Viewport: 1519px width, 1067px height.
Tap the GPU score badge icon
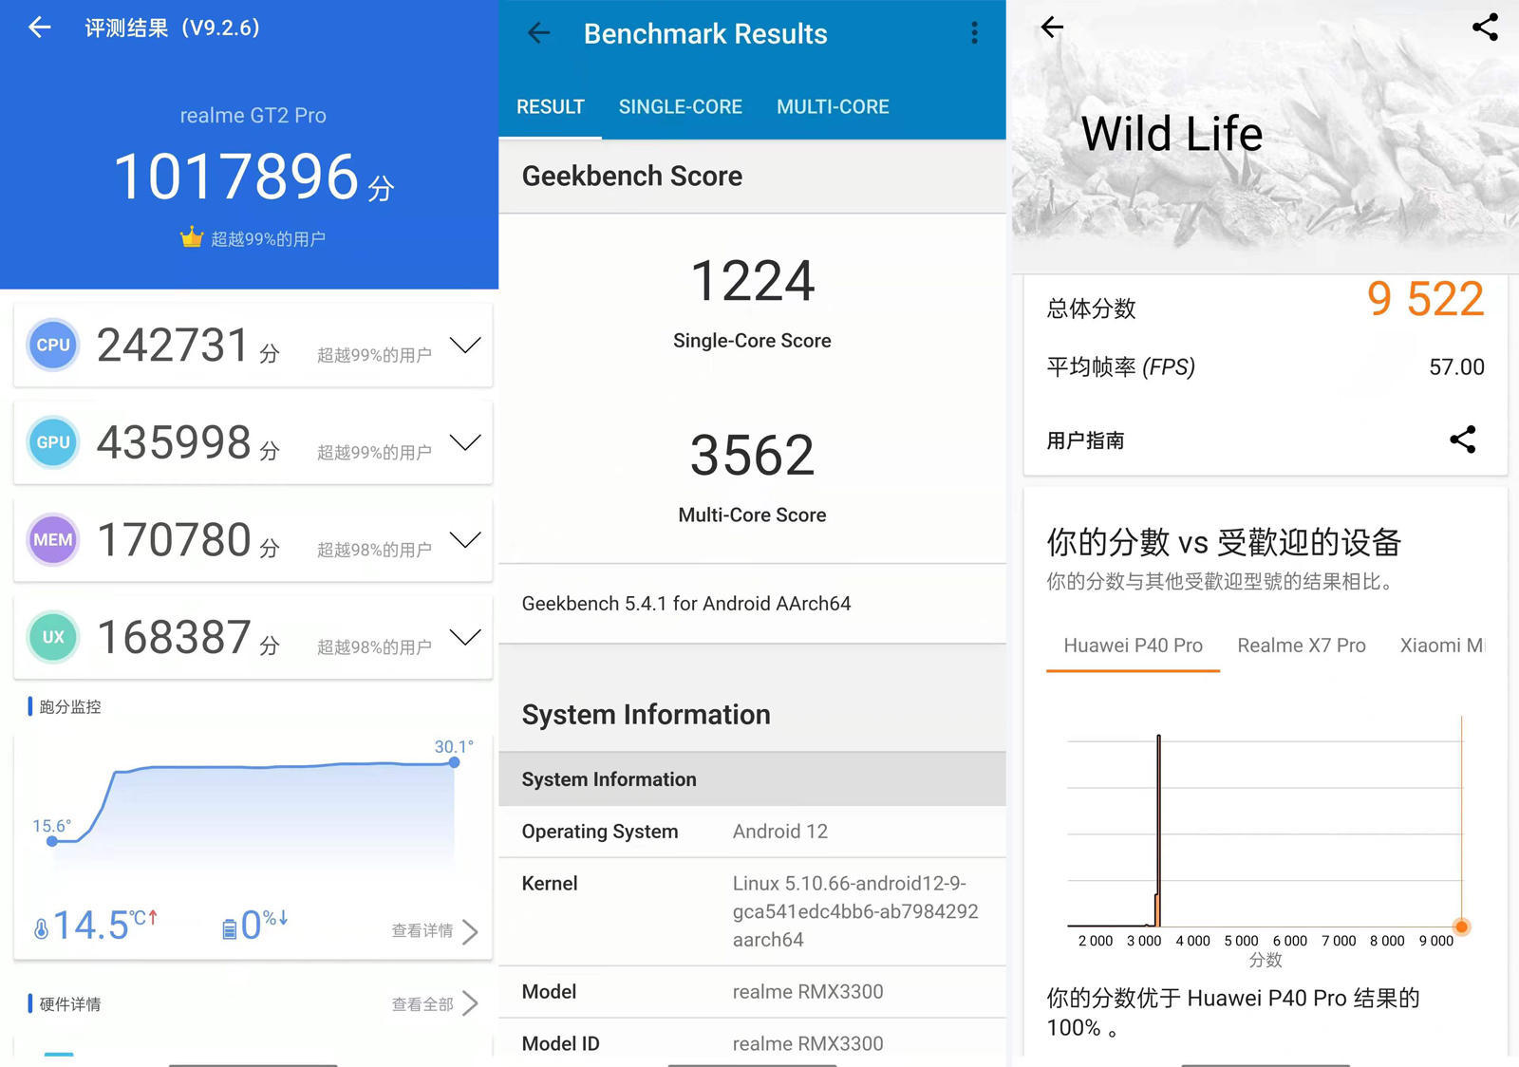(x=53, y=442)
